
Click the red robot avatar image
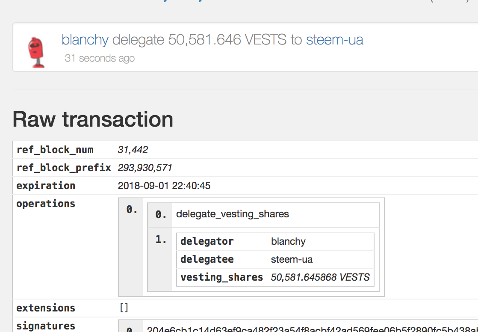pos(36,52)
